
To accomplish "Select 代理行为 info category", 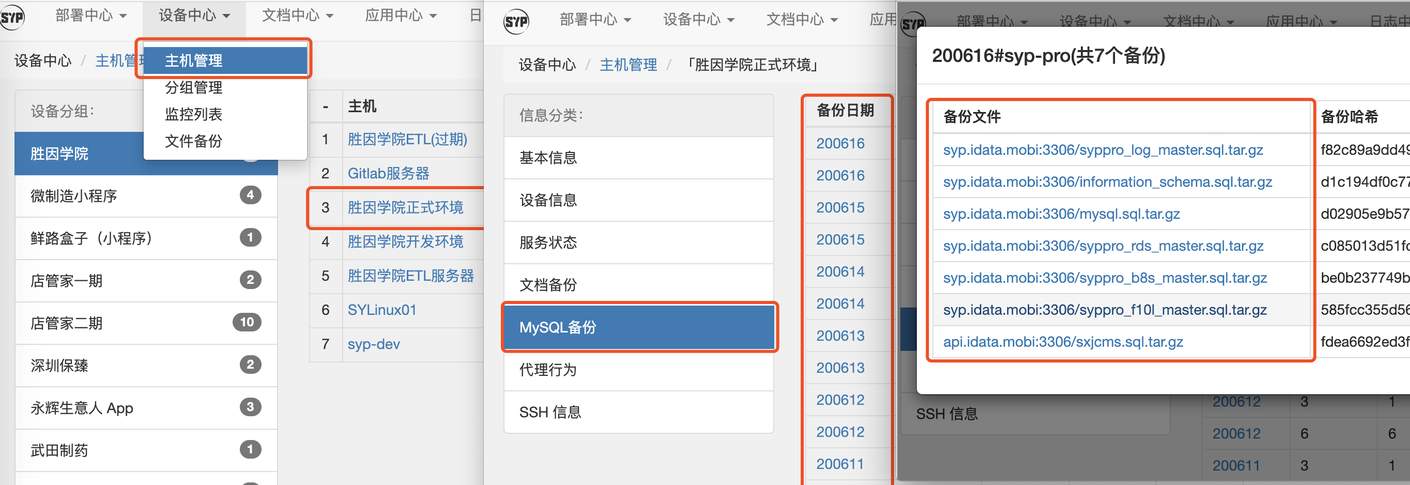I will pos(639,370).
